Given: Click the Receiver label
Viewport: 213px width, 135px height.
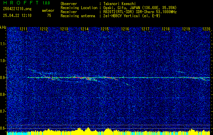Looking at the screenshot, I should tap(69, 12).
